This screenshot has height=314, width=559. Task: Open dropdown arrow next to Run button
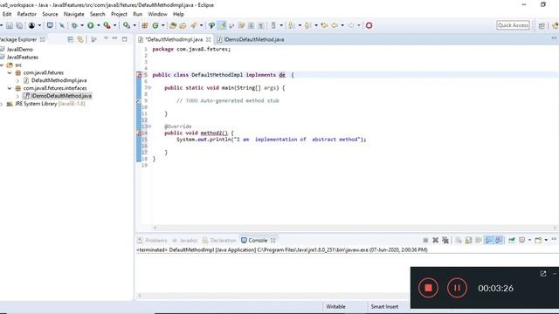click(x=99, y=25)
